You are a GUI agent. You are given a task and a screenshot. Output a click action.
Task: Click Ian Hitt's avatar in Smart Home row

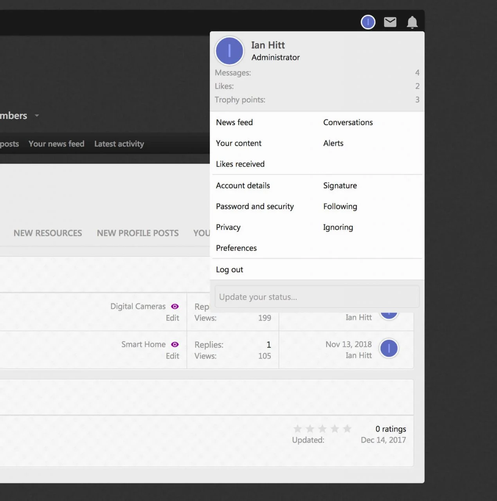coord(389,348)
